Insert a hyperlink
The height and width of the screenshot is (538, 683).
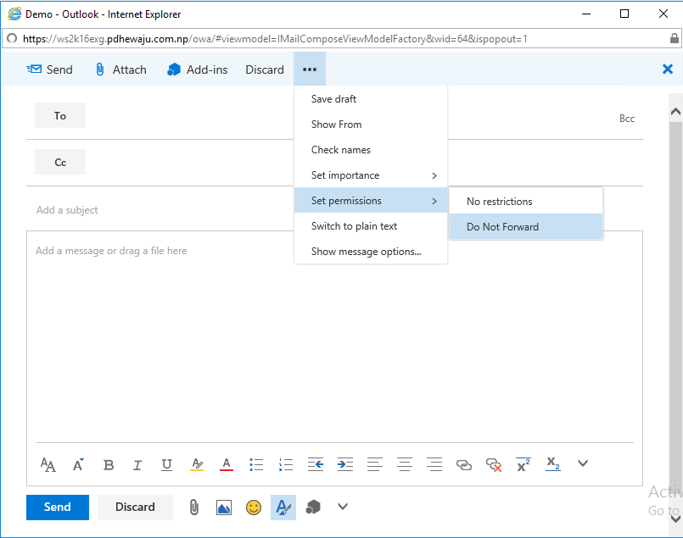point(464,465)
